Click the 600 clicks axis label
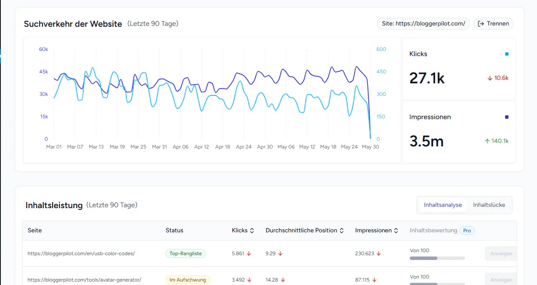 (x=381, y=49)
